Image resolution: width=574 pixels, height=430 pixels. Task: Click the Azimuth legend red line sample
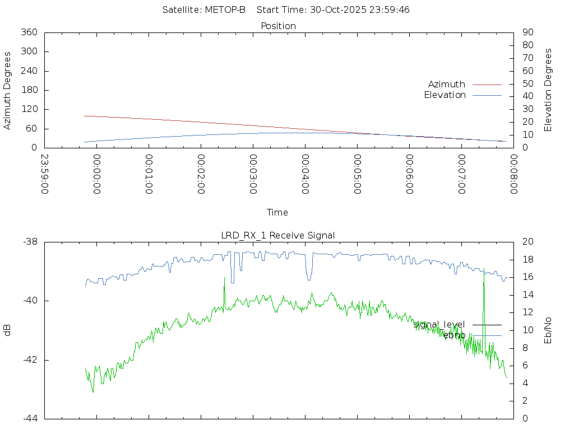coord(487,85)
